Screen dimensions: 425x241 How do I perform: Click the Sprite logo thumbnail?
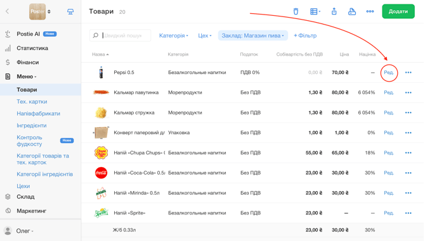pyautogui.click(x=101, y=213)
